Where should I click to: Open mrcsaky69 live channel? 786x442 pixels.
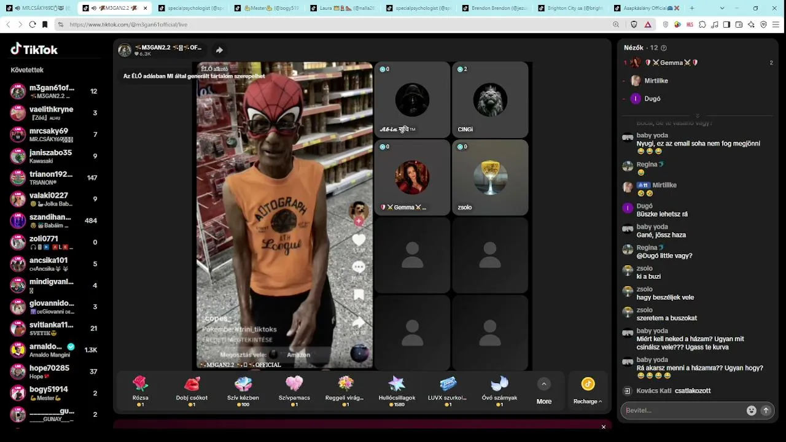pos(54,134)
